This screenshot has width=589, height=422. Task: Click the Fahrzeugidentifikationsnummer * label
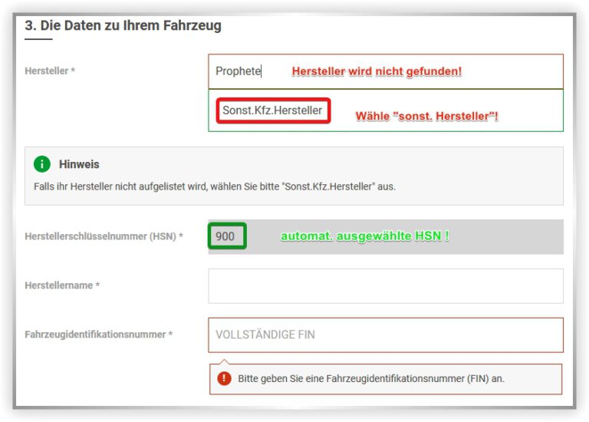[x=99, y=334]
